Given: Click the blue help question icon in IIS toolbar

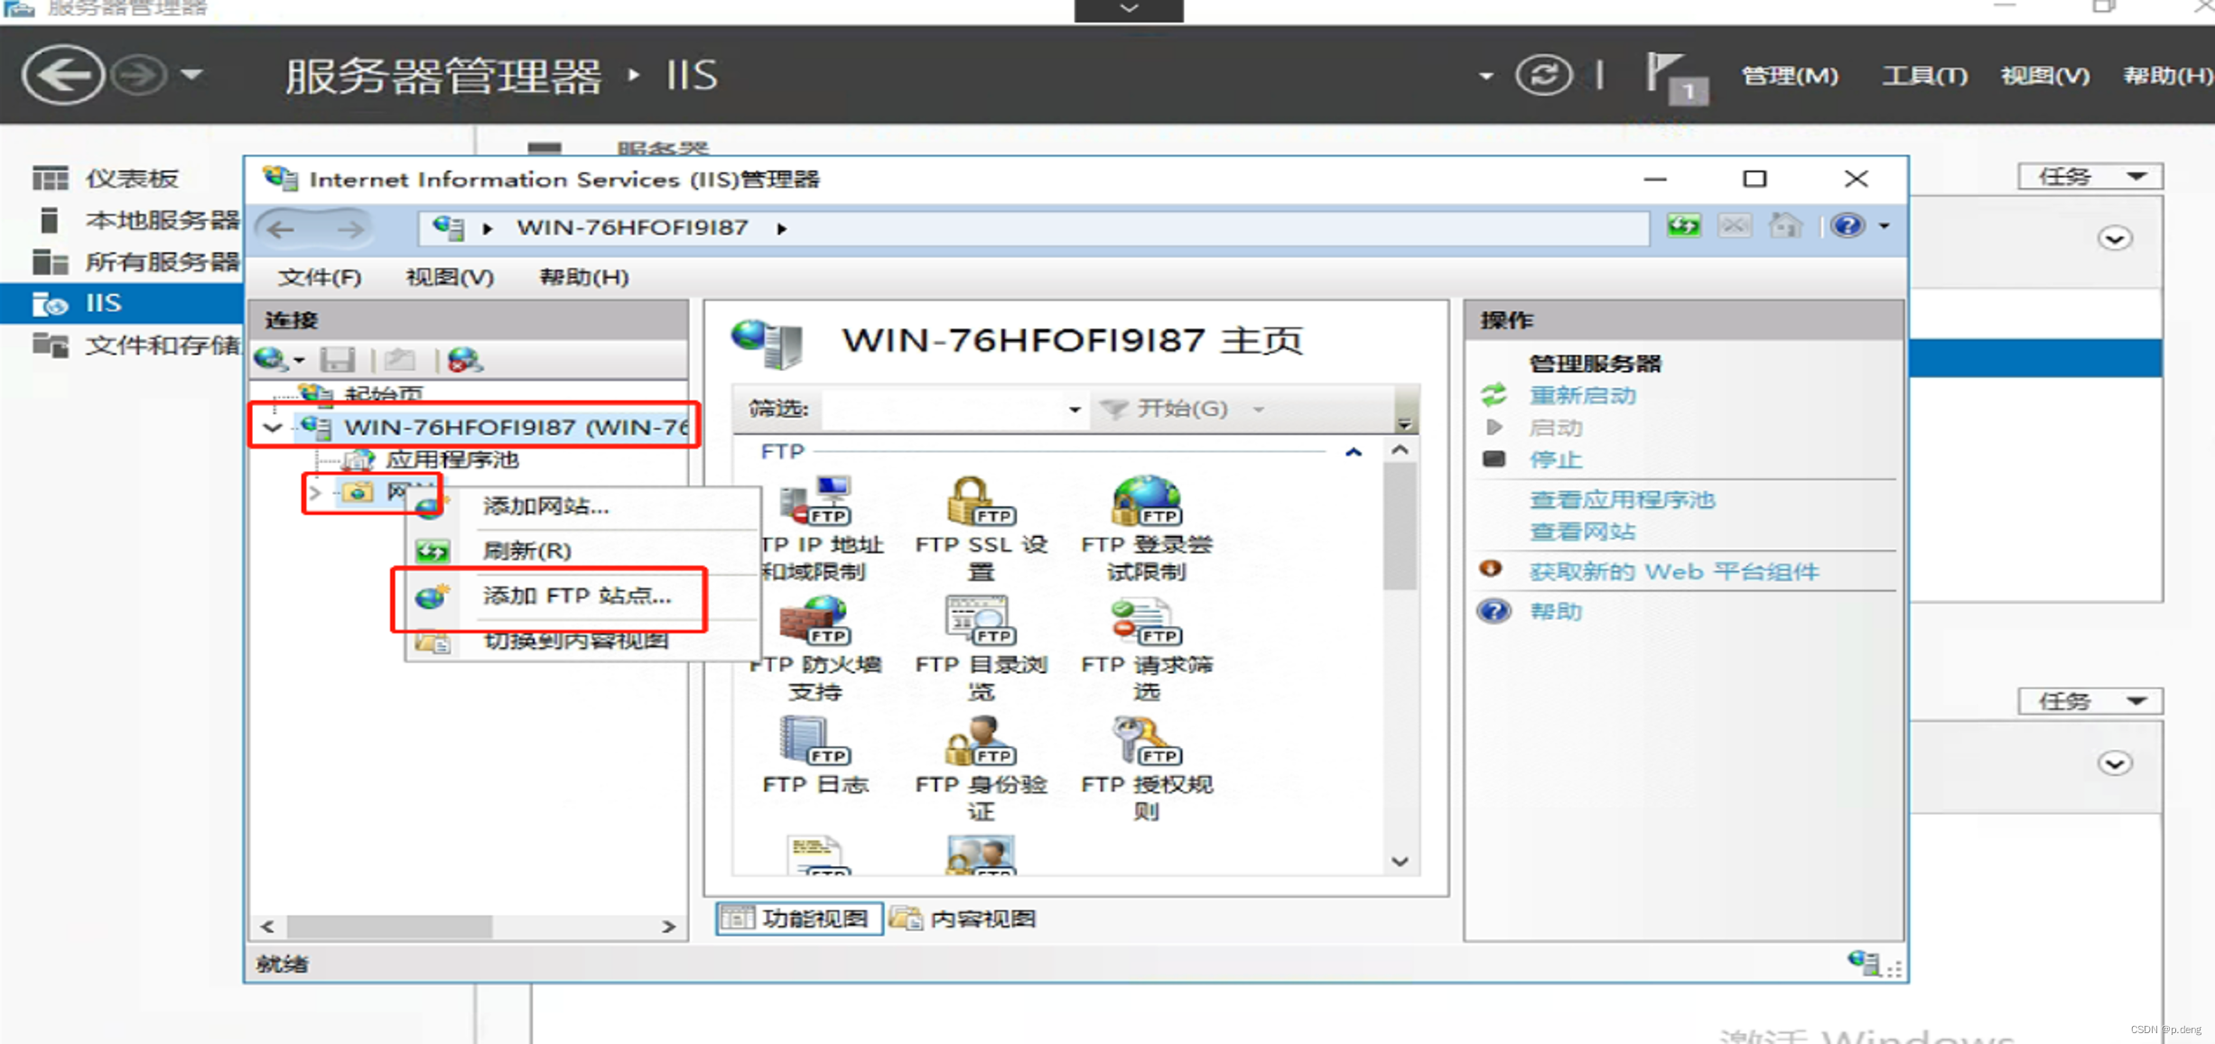Looking at the screenshot, I should pos(1847,226).
